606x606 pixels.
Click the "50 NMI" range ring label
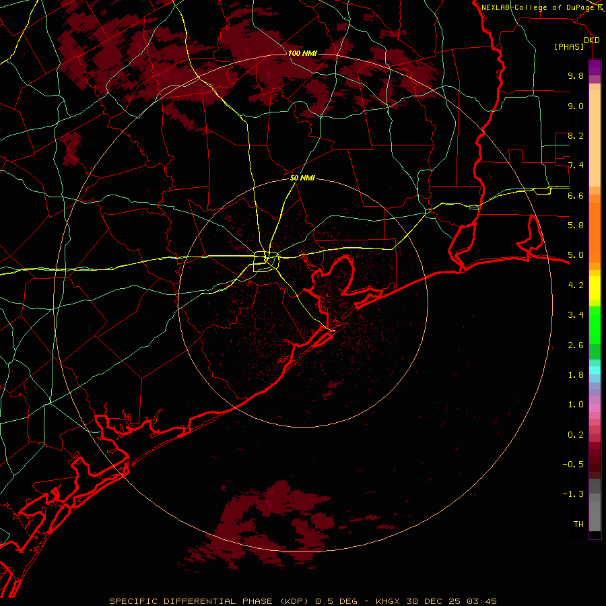[x=302, y=178]
